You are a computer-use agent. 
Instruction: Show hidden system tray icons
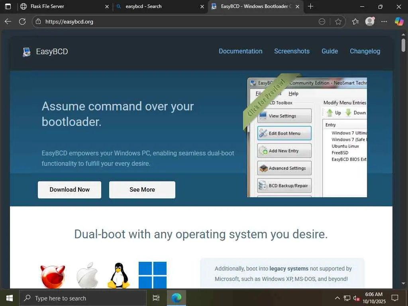tap(337, 298)
